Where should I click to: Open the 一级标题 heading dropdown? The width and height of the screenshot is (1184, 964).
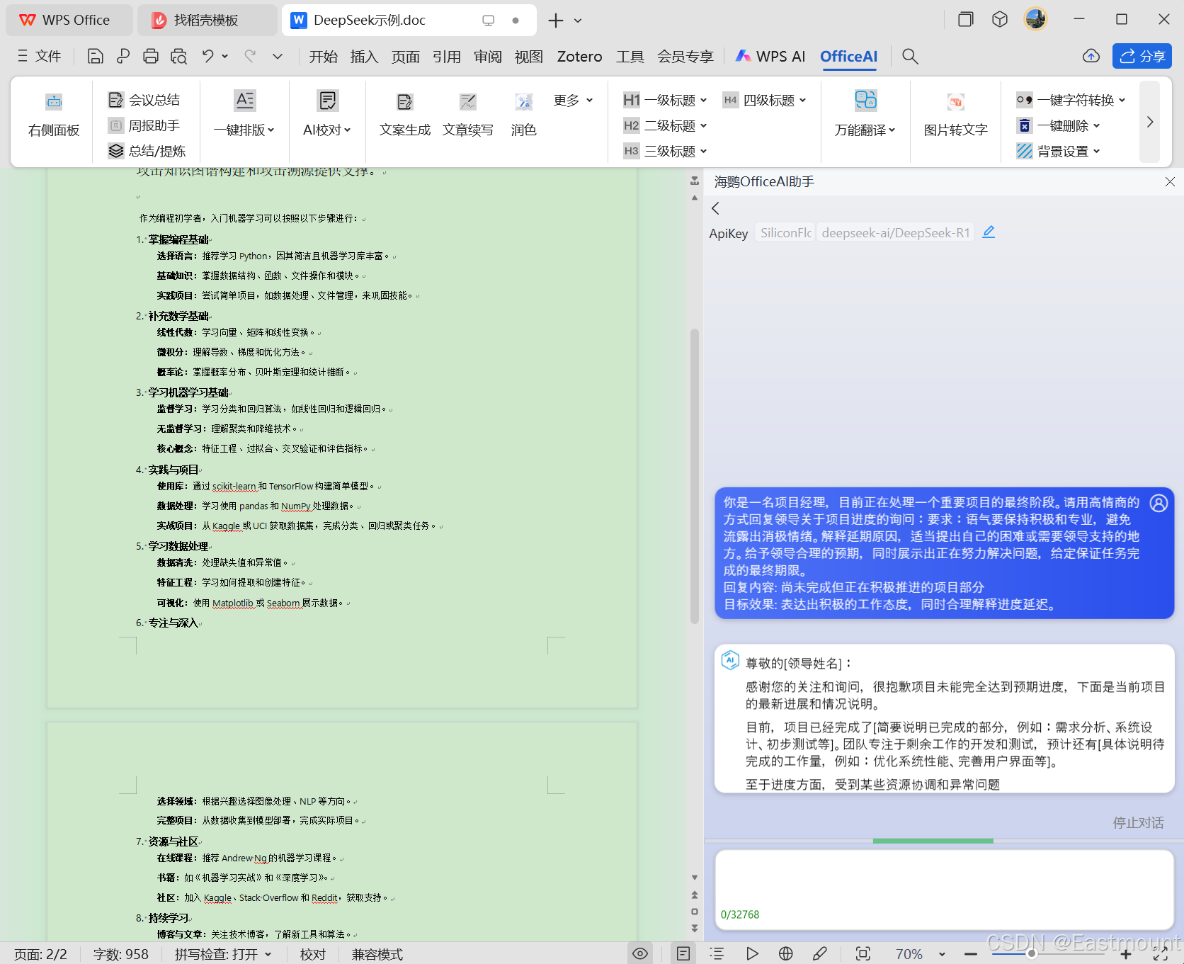(x=665, y=100)
